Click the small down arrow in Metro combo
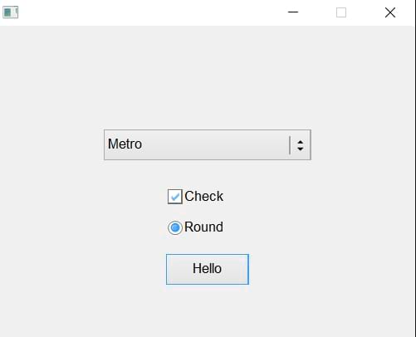This screenshot has width=416, height=337. click(x=300, y=149)
